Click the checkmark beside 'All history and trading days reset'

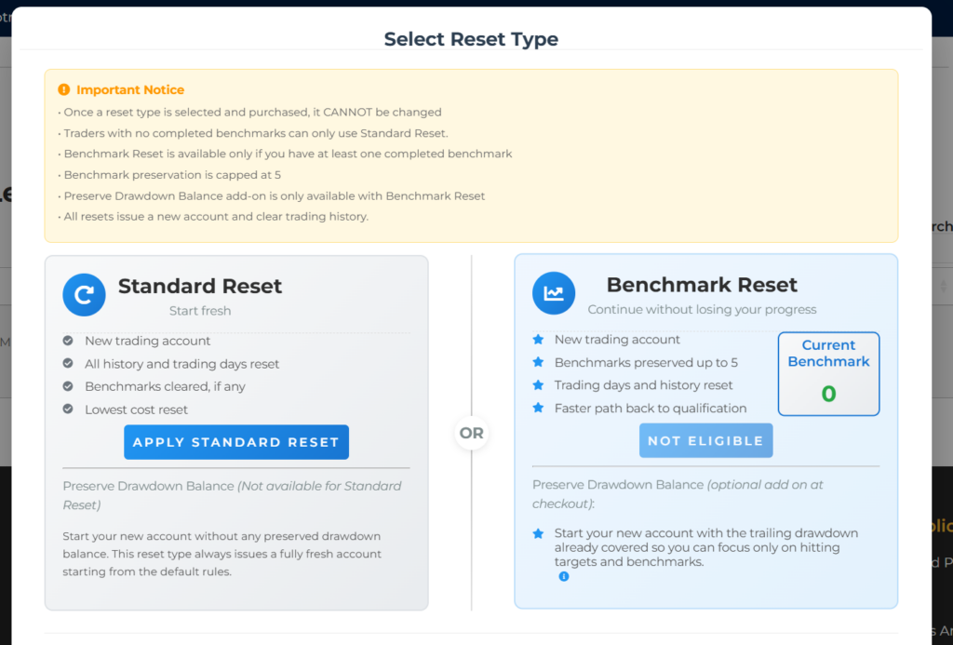coord(68,364)
